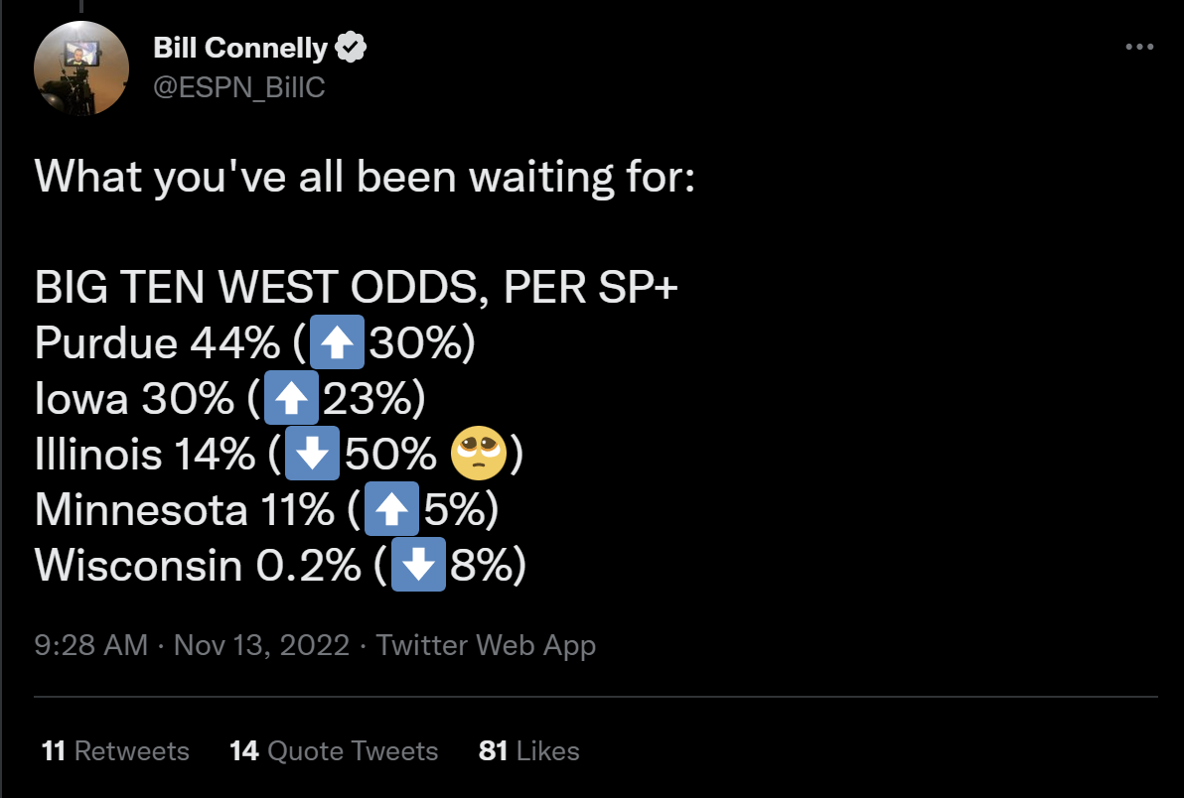Click the 'BIG TEN WEST ODDS, PER SP+' text
The width and height of the screenshot is (1184, 798).
click(357, 288)
